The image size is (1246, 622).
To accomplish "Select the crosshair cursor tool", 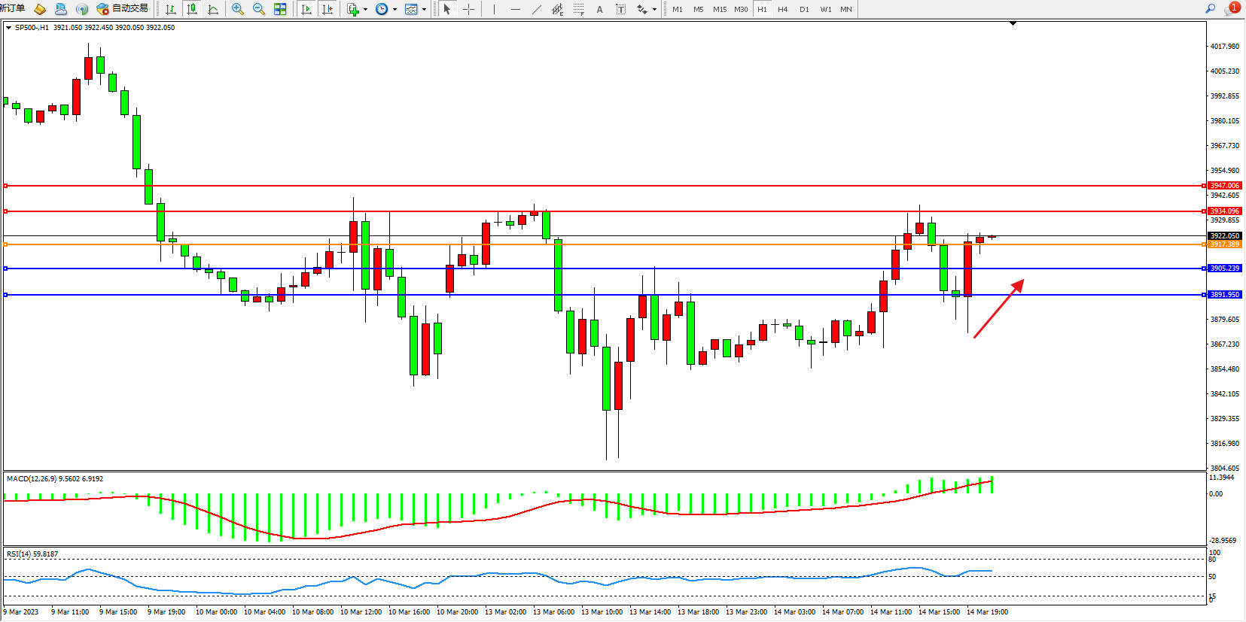I will (468, 9).
